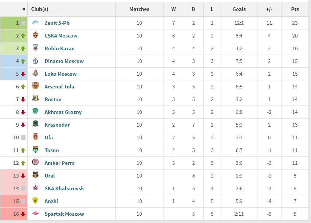311x223 pixels.
Task: Open the Rostov team link
Action: 53,99
